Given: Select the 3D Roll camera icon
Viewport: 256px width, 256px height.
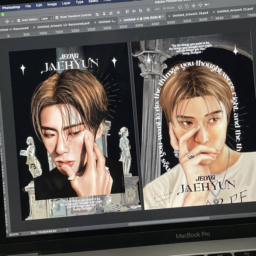Looking at the screenshot, I should click(x=187, y=6).
